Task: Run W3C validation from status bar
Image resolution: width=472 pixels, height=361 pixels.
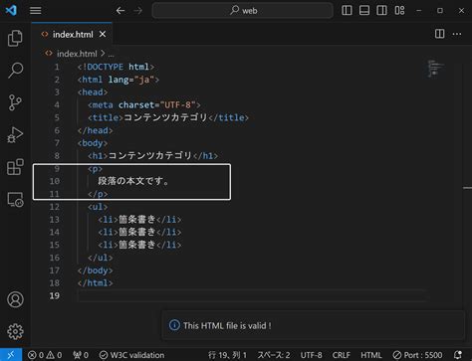Action: (x=131, y=355)
